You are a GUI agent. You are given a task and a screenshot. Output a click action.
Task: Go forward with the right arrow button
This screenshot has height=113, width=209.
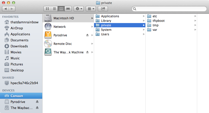[12, 9]
